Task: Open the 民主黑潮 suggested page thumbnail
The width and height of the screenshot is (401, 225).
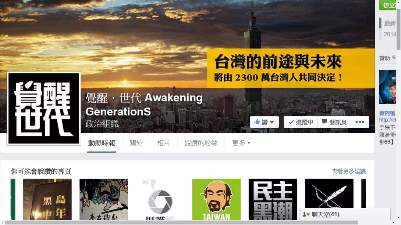Action: coord(273,199)
